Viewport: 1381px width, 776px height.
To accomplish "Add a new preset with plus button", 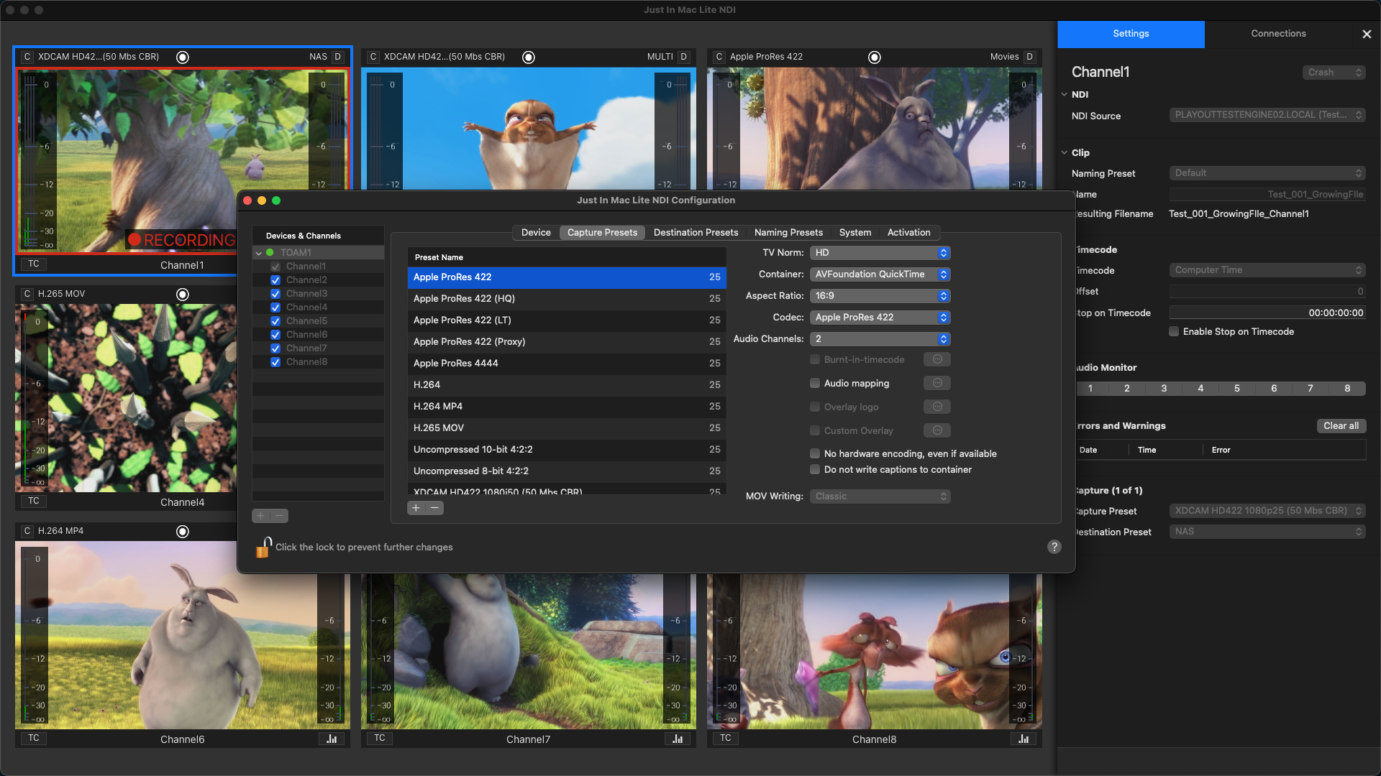I will (416, 508).
